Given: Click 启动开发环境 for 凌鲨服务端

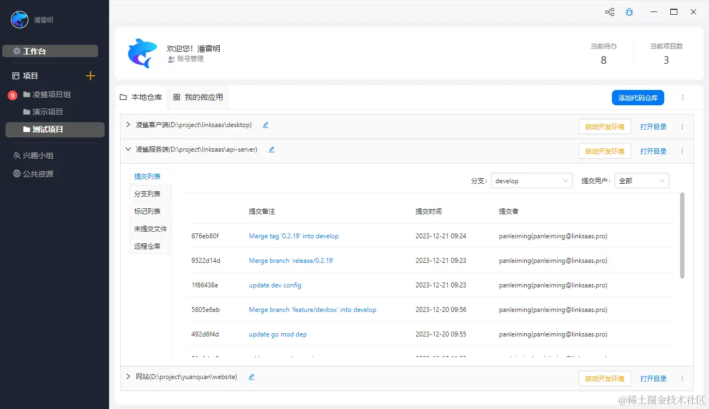Looking at the screenshot, I should (x=605, y=151).
